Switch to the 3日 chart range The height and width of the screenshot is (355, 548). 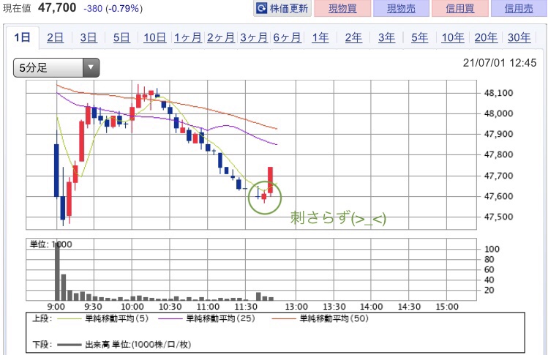[x=89, y=37]
